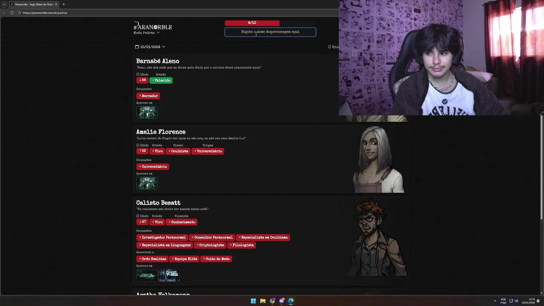Open Barnabé Aleno's appearance thumbnail
Screen dimensions: 544x306
click(x=147, y=112)
